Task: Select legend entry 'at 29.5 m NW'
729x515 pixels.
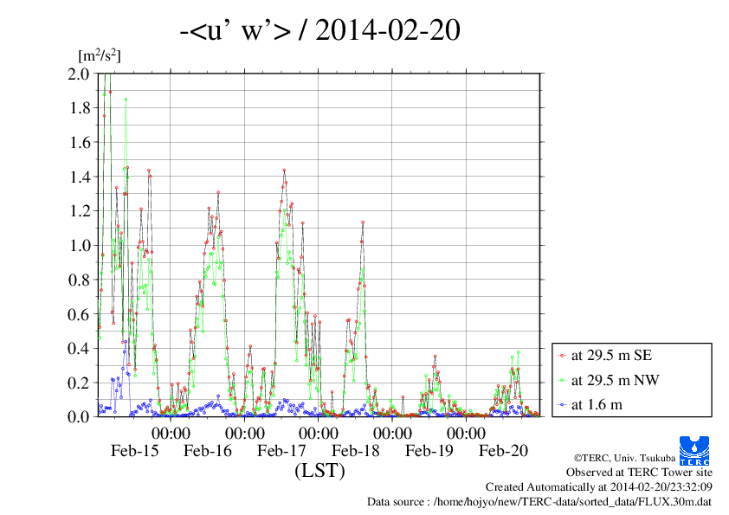Action: point(615,380)
